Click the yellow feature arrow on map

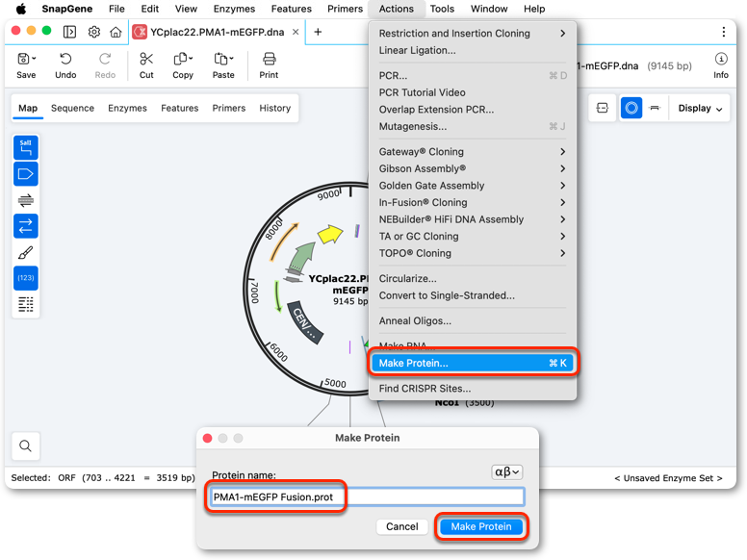coord(329,234)
